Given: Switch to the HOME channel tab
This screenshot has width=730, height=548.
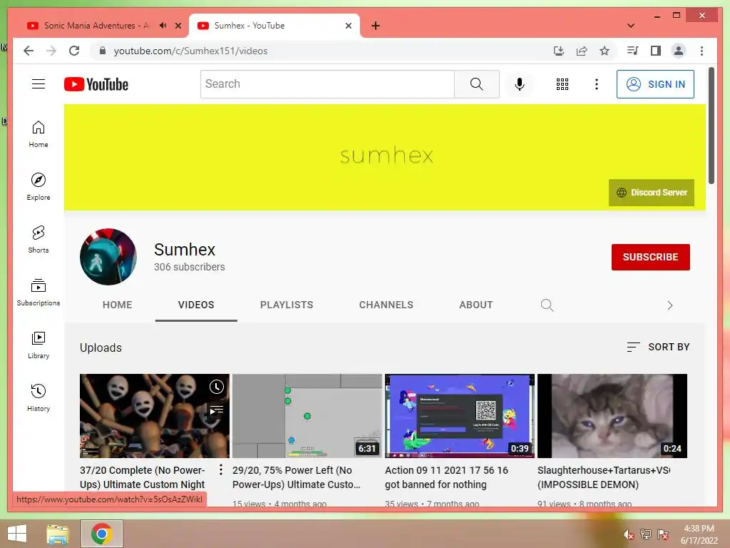Looking at the screenshot, I should point(118,305).
